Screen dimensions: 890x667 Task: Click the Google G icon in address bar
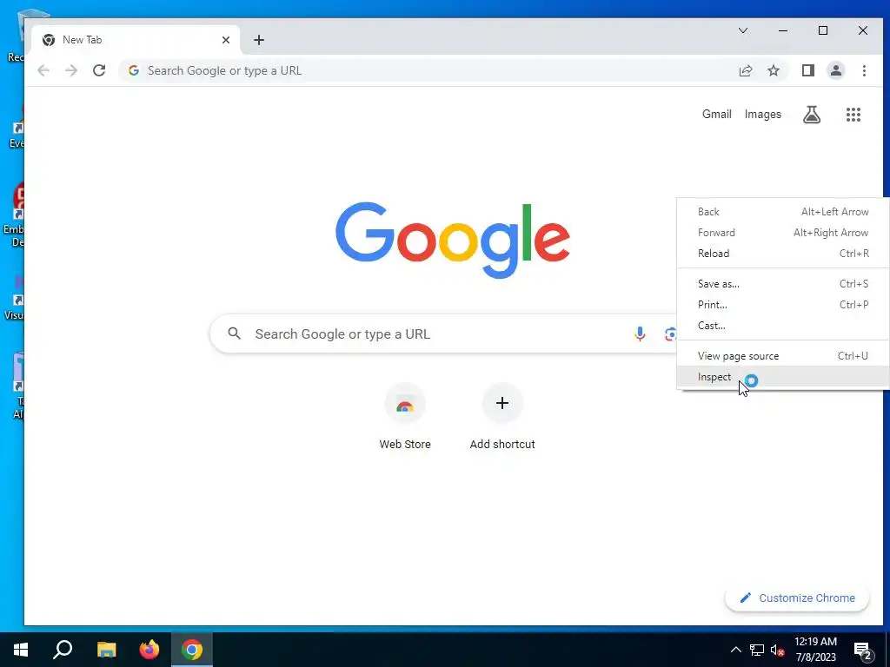click(133, 70)
